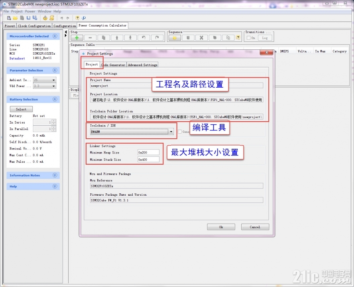
Task: Collapse left panel with left arrow
Action: (66, 32)
